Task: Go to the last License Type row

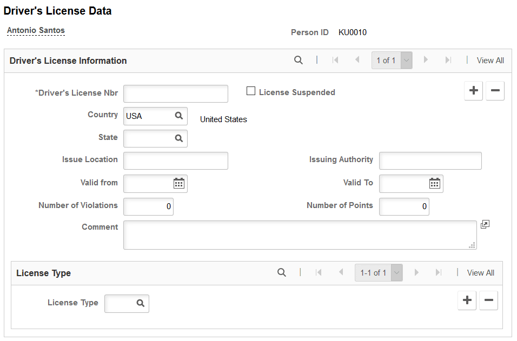Action: (439, 272)
